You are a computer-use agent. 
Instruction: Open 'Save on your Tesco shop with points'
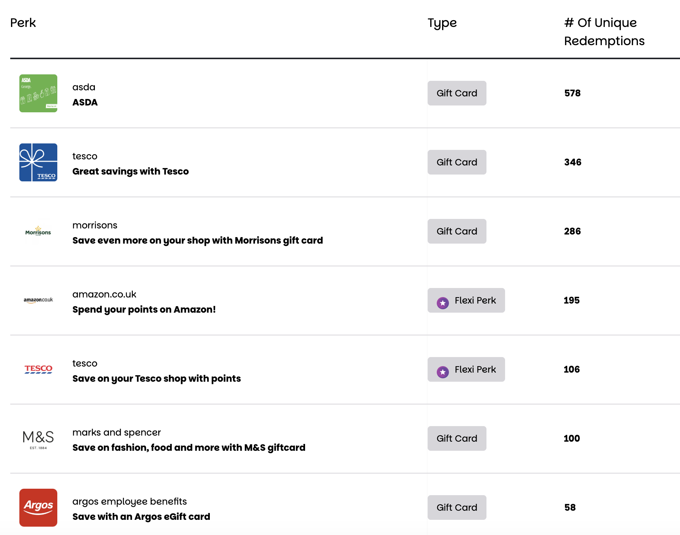click(157, 379)
